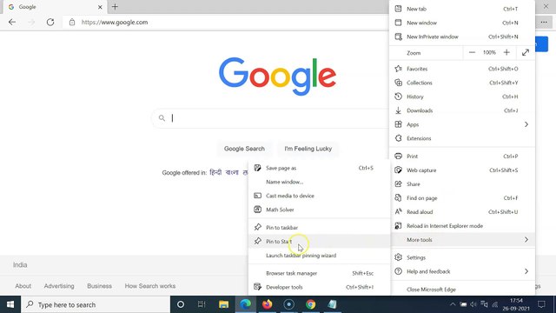556x313 pixels.
Task: Switch Google to Bengali language link
Action: pyautogui.click(x=232, y=172)
